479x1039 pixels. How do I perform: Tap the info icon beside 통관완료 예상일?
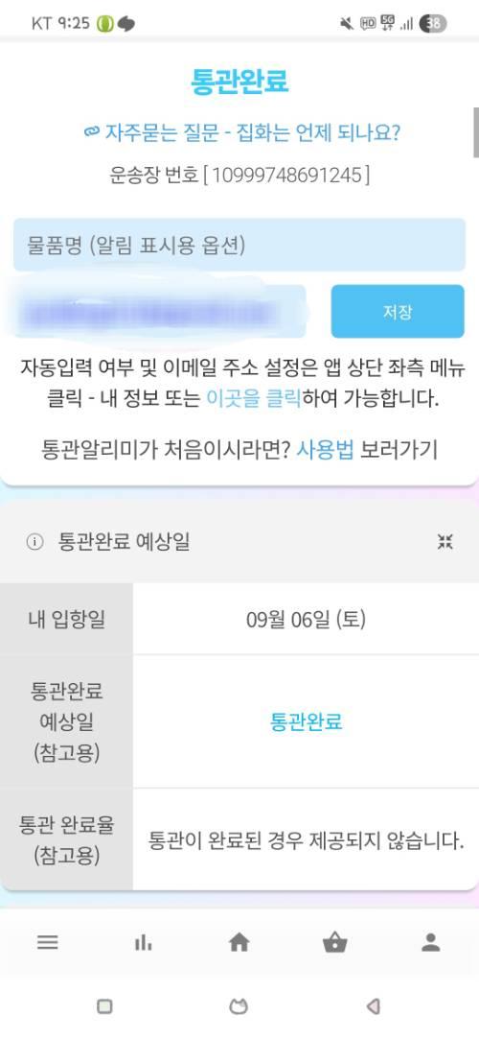(x=34, y=542)
